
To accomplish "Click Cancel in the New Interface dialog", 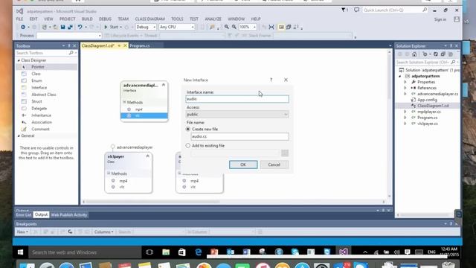I will (274, 165).
